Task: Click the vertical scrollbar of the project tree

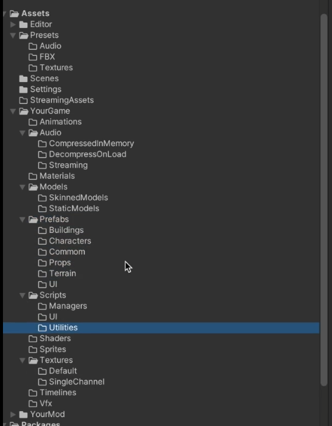Action: 324,200
